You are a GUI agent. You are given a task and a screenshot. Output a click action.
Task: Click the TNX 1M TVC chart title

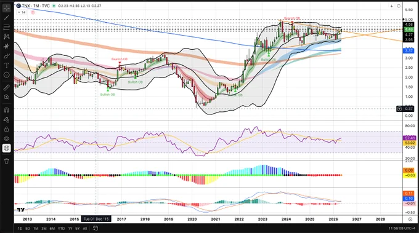pyautogui.click(x=36, y=6)
